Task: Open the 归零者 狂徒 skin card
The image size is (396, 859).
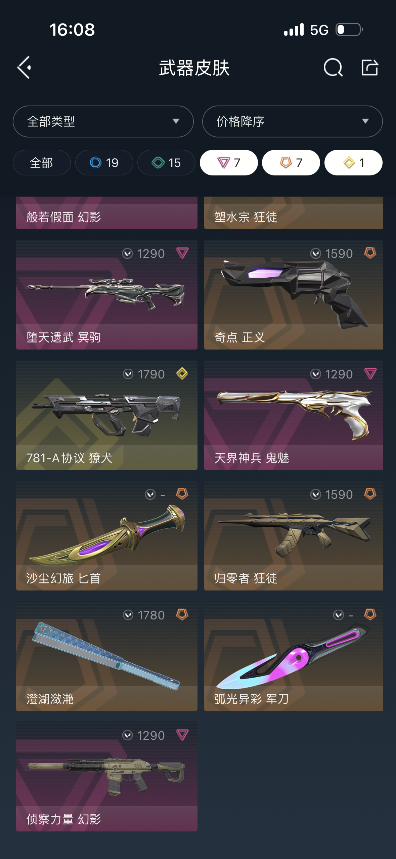Action: (x=294, y=536)
